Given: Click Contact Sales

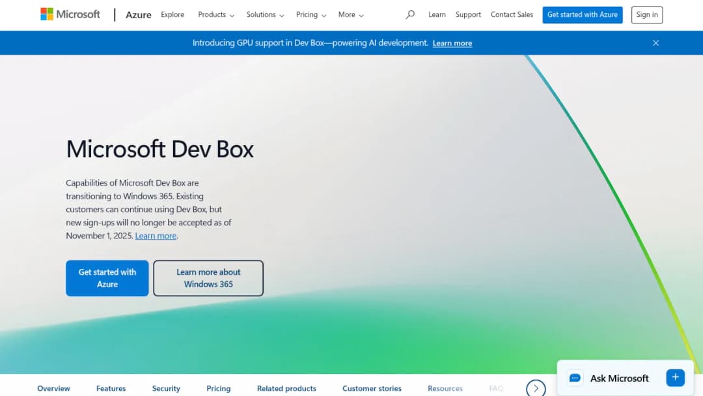Looking at the screenshot, I should (x=512, y=15).
